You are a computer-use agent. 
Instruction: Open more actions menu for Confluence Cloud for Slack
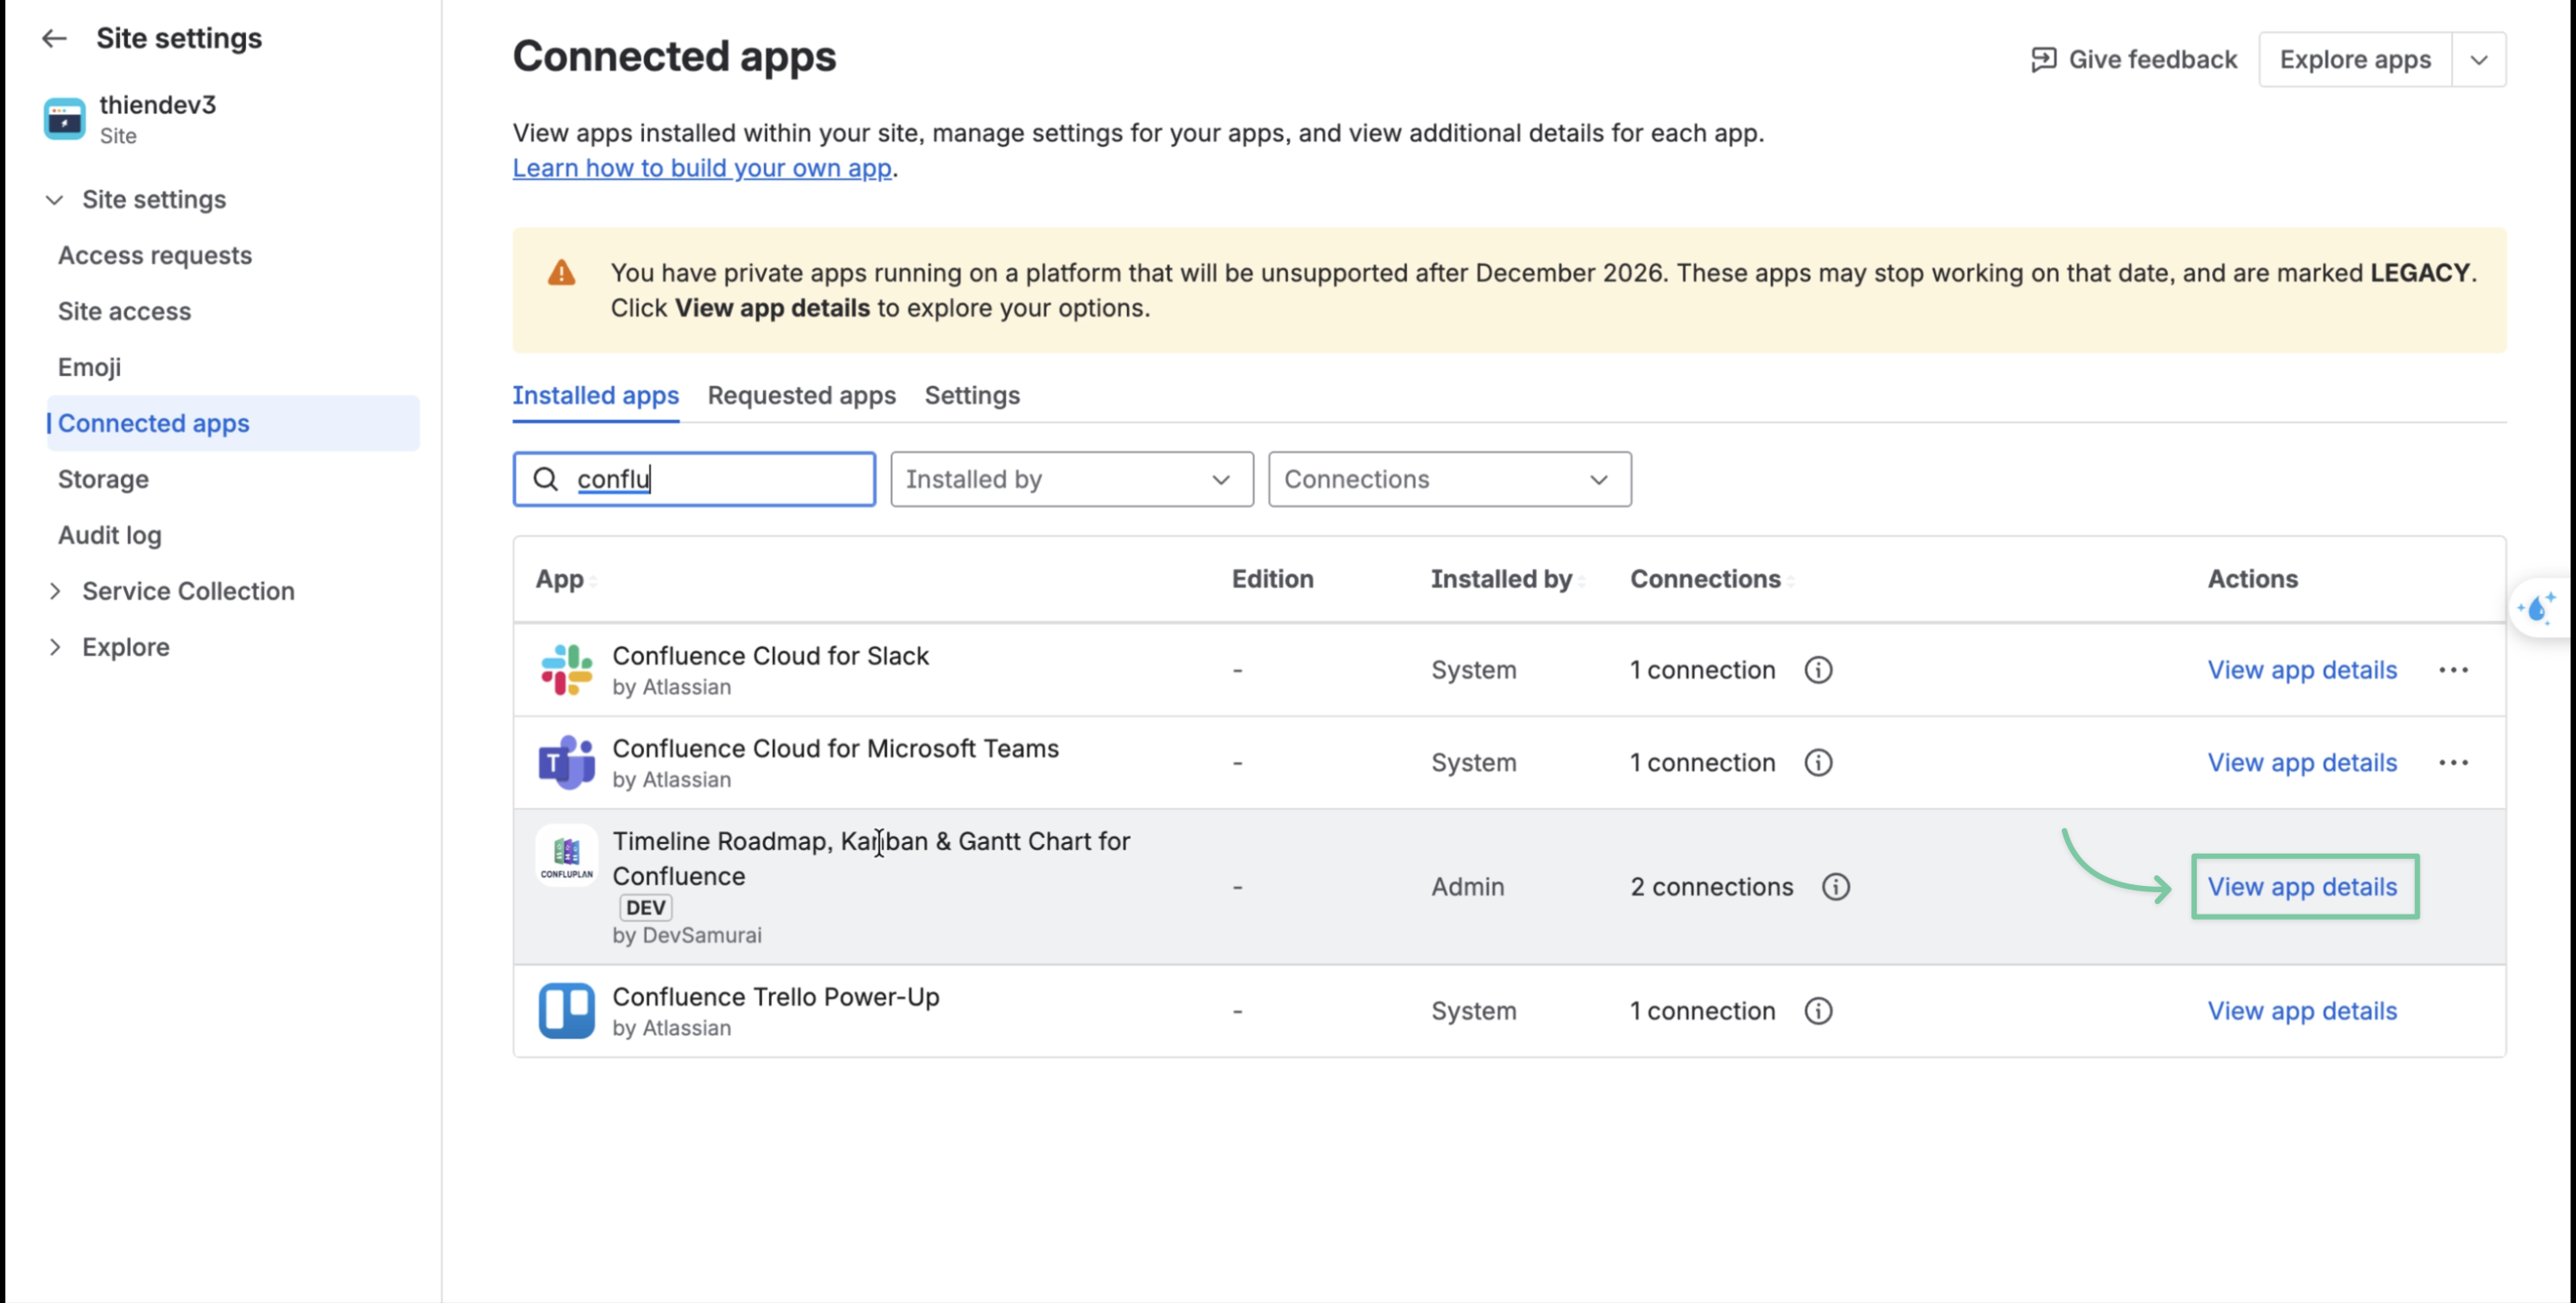2453,669
